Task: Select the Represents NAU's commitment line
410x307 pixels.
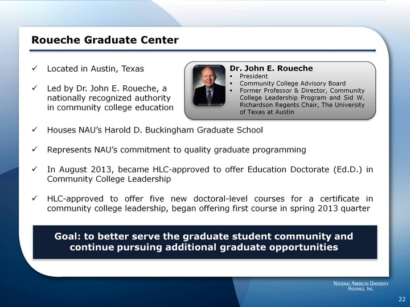Action: tap(177, 150)
